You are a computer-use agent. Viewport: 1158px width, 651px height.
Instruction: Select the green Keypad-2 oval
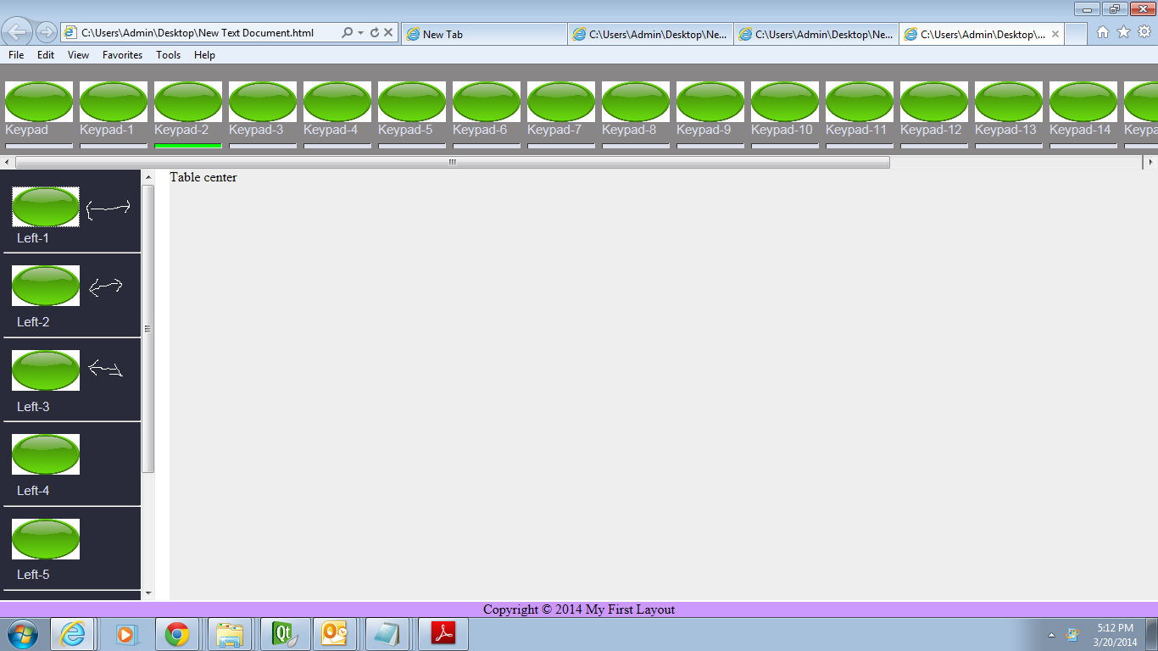pos(188,102)
